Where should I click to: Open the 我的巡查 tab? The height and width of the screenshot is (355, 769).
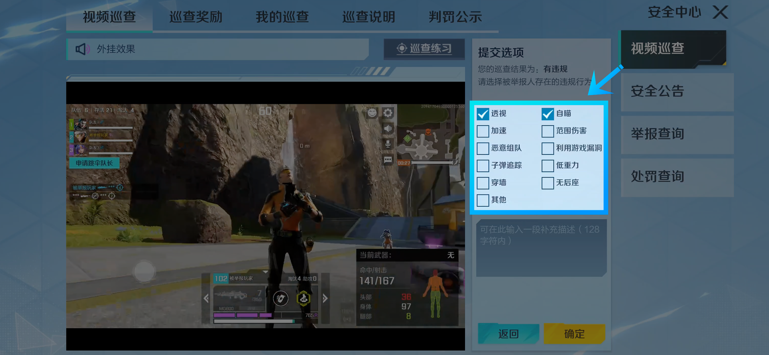[x=282, y=17]
